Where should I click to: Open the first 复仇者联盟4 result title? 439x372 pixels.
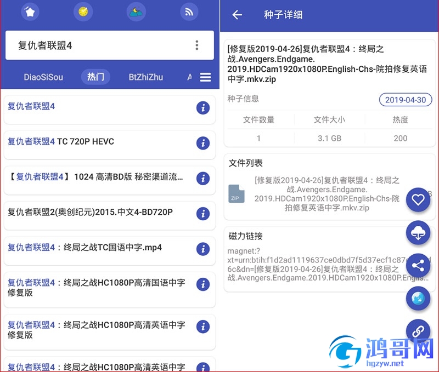31,106
